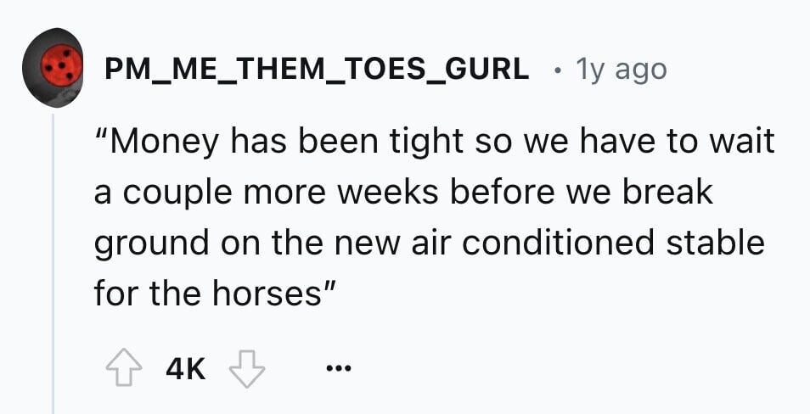Select the 4K vote count
The image size is (810, 414).
click(x=185, y=370)
